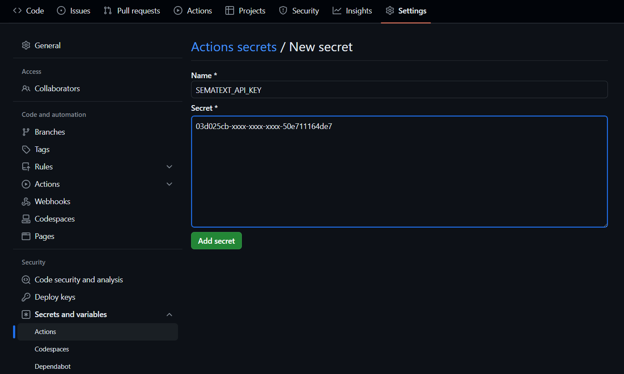Screen dimensions: 624x374
Task: Click the Add secret button
Action: click(x=216, y=241)
